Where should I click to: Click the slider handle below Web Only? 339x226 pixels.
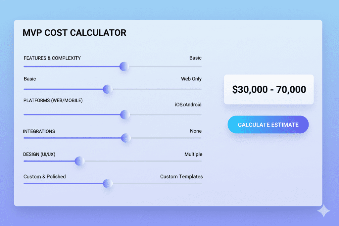(107, 89)
